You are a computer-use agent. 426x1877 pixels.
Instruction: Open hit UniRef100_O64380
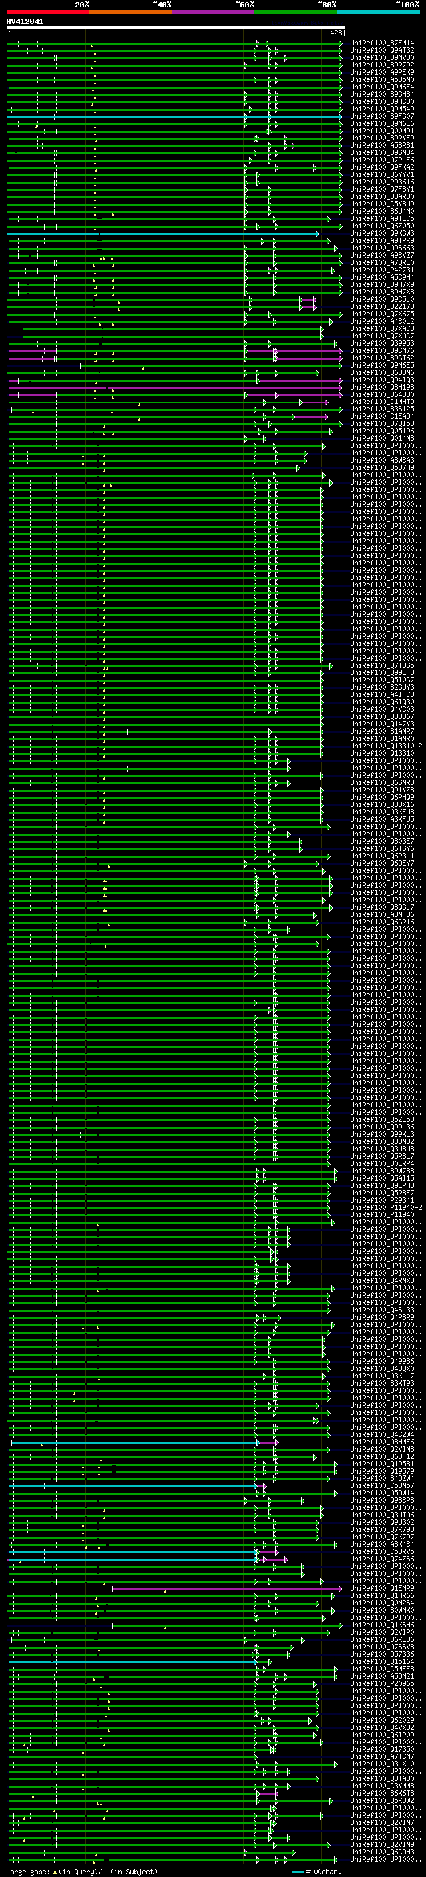click(x=382, y=394)
